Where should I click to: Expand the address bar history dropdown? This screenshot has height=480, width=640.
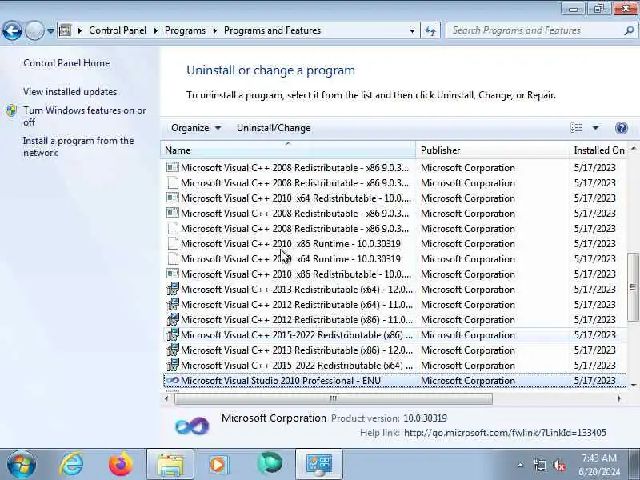point(412,31)
